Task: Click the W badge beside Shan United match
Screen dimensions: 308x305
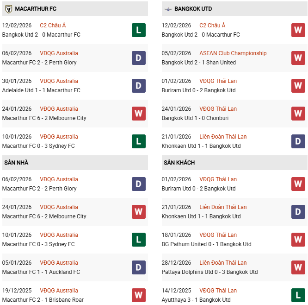Action: [298, 58]
